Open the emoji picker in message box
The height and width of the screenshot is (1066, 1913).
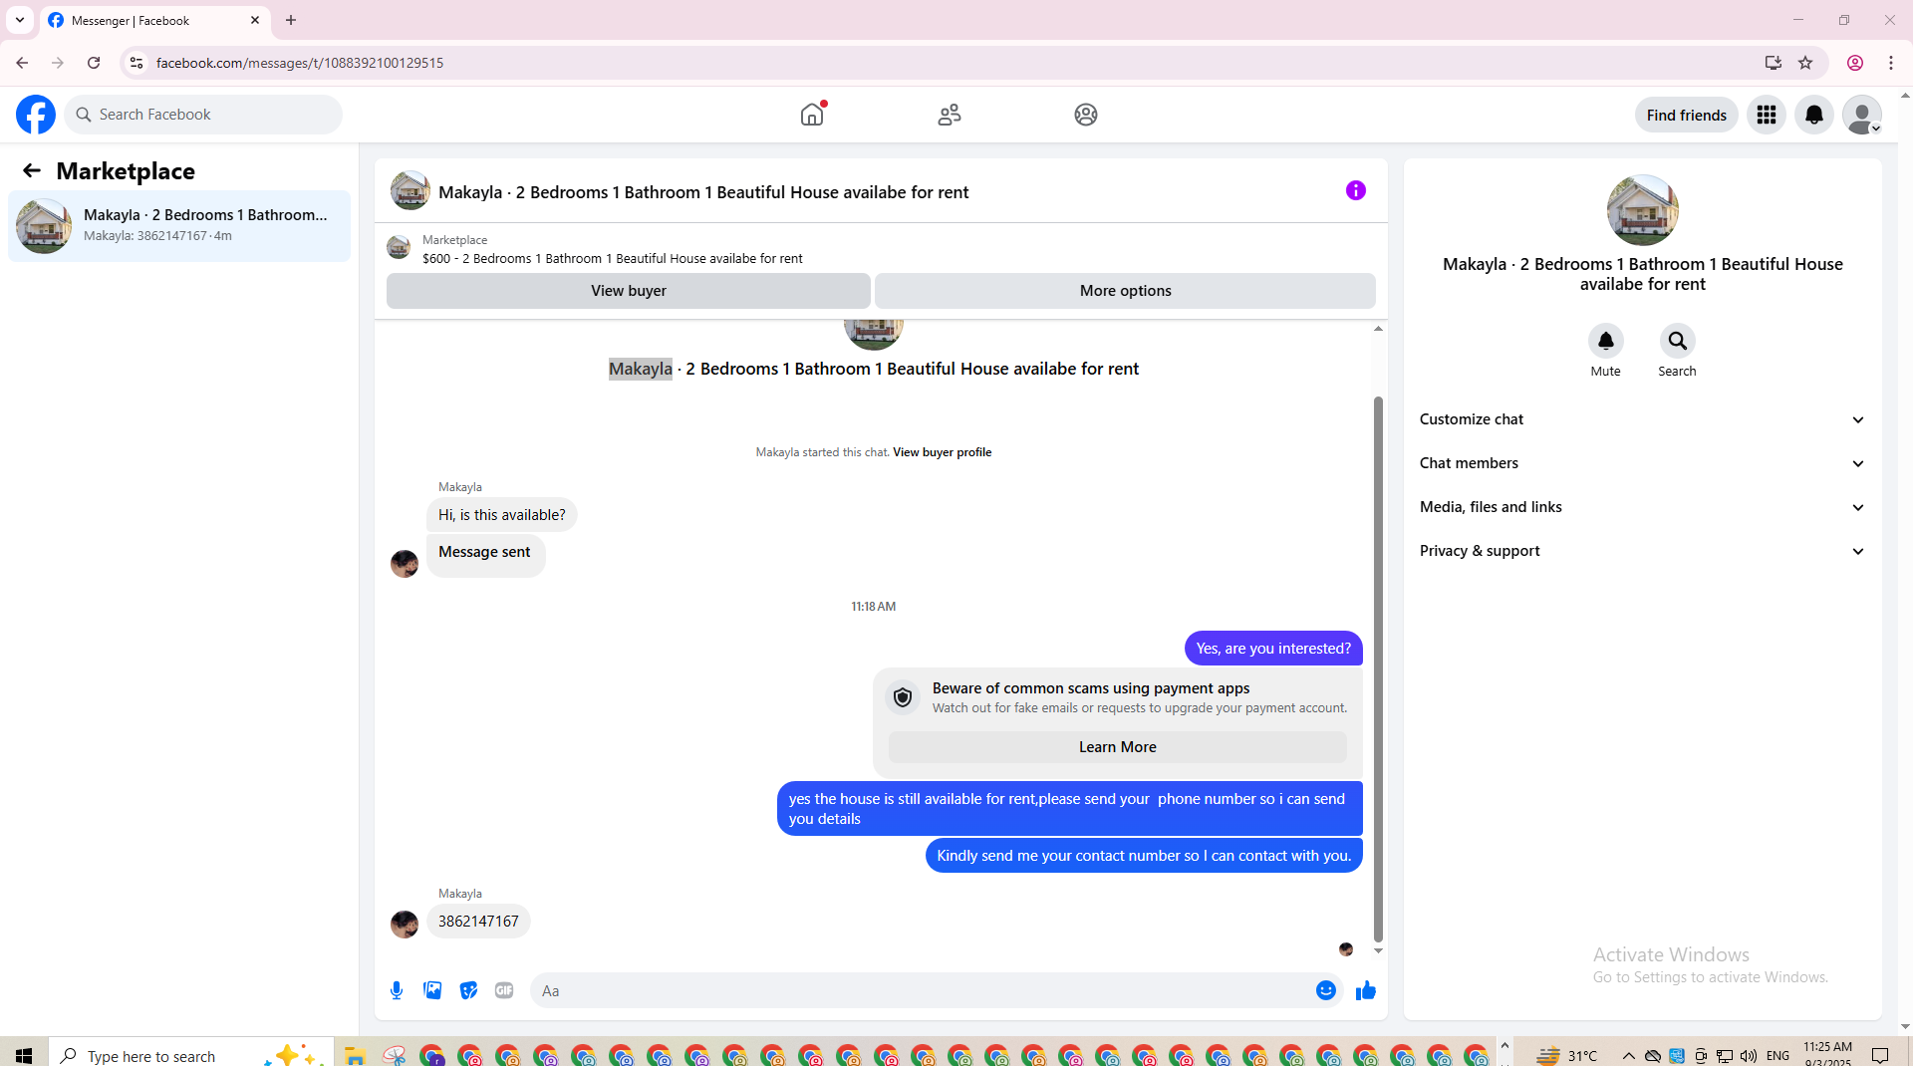coord(1326,990)
